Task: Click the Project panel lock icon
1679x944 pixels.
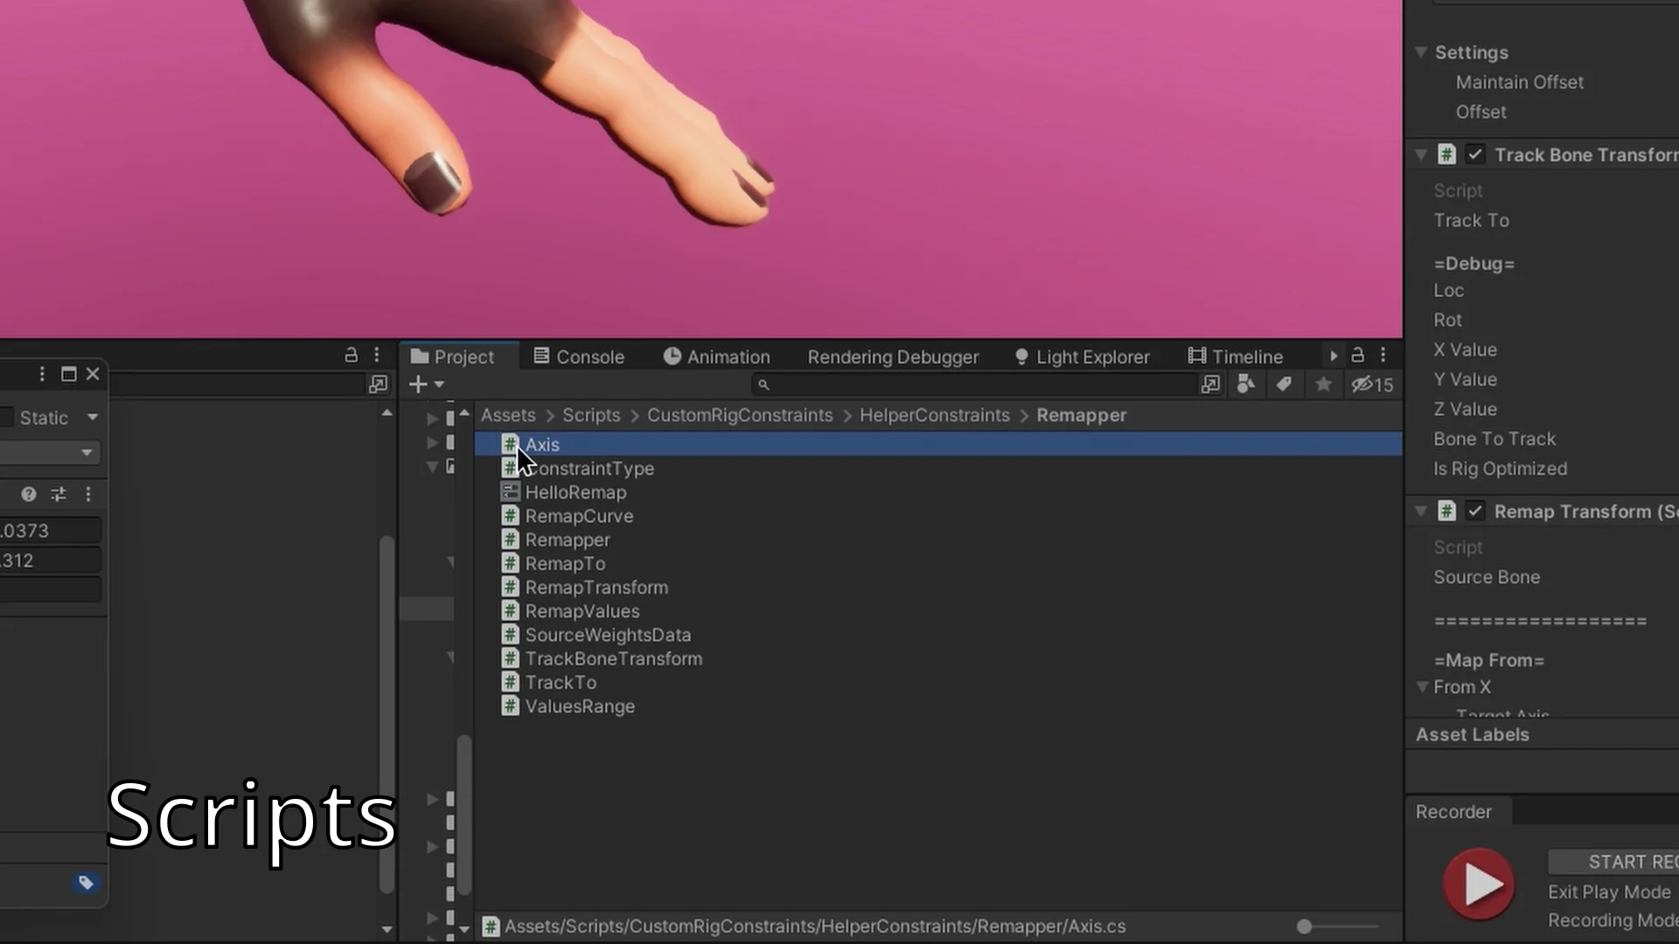Action: click(x=1357, y=355)
